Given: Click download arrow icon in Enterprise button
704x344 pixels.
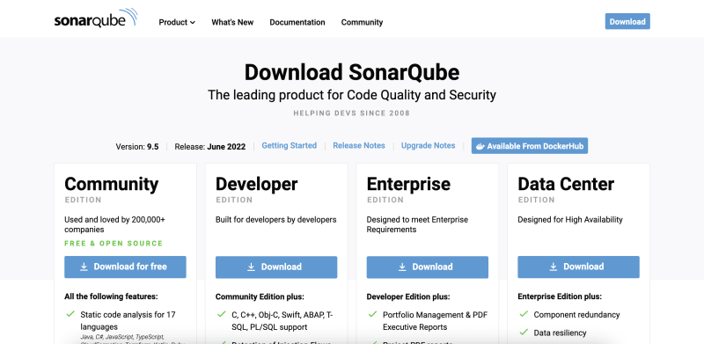Looking at the screenshot, I should [x=402, y=267].
